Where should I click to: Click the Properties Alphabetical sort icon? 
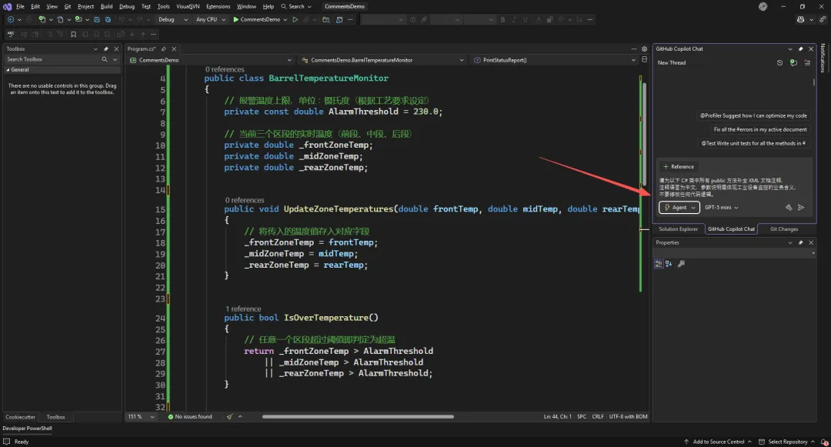pos(669,264)
